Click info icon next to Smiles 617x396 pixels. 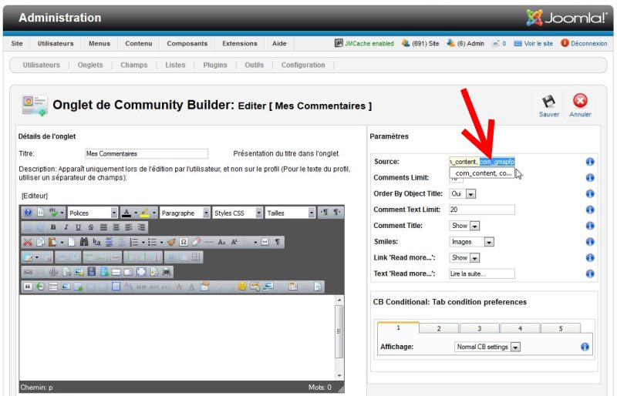[589, 241]
